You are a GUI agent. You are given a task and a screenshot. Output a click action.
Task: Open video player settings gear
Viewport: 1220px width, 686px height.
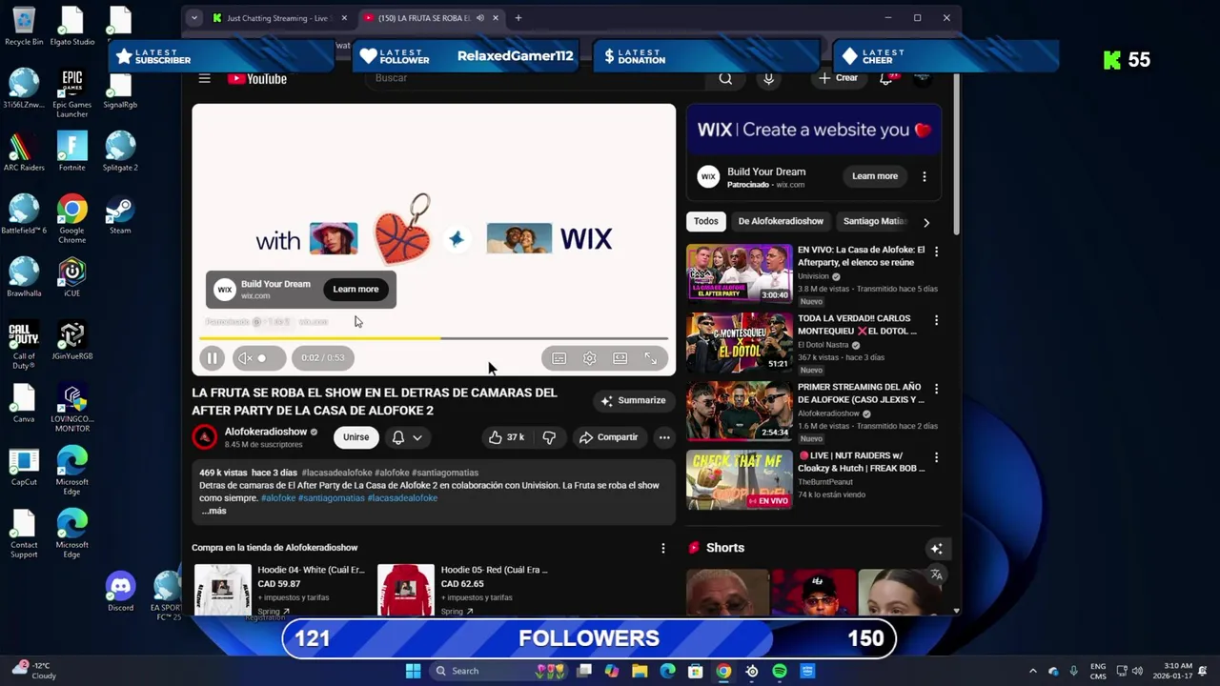pos(590,358)
